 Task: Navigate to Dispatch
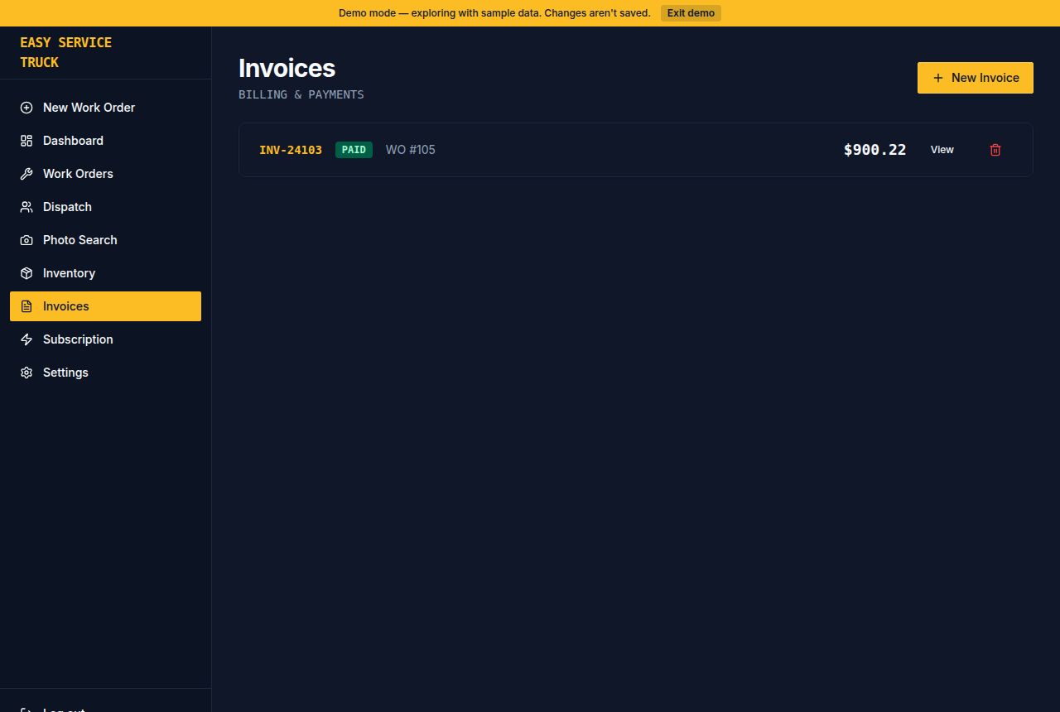[x=105, y=207]
